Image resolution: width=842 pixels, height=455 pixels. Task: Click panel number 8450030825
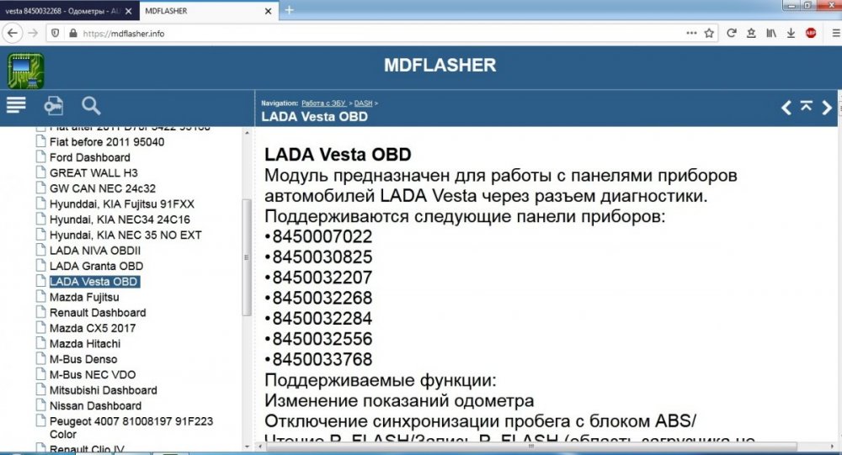322,257
